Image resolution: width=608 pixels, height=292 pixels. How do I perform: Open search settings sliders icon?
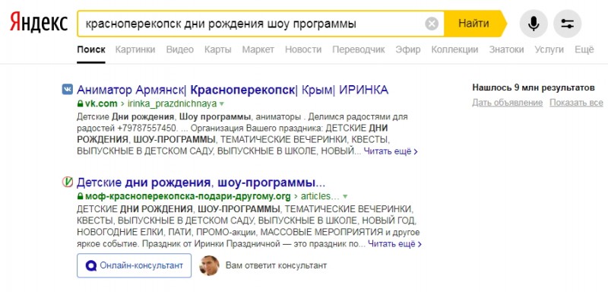click(567, 24)
